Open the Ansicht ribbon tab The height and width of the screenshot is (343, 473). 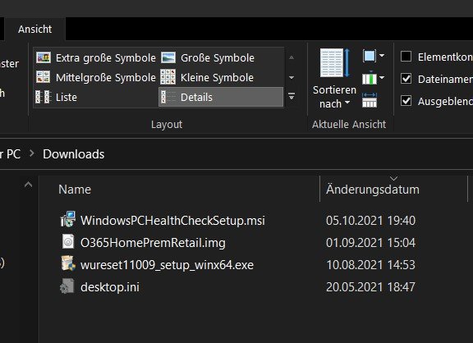pos(35,30)
